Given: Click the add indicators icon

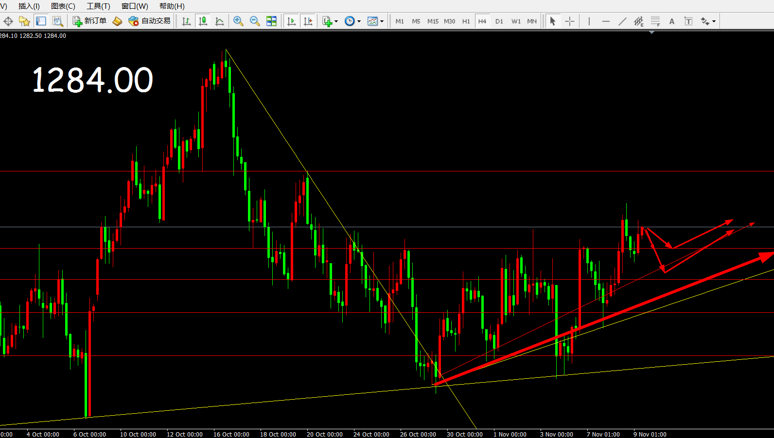Looking at the screenshot, I should [x=327, y=21].
